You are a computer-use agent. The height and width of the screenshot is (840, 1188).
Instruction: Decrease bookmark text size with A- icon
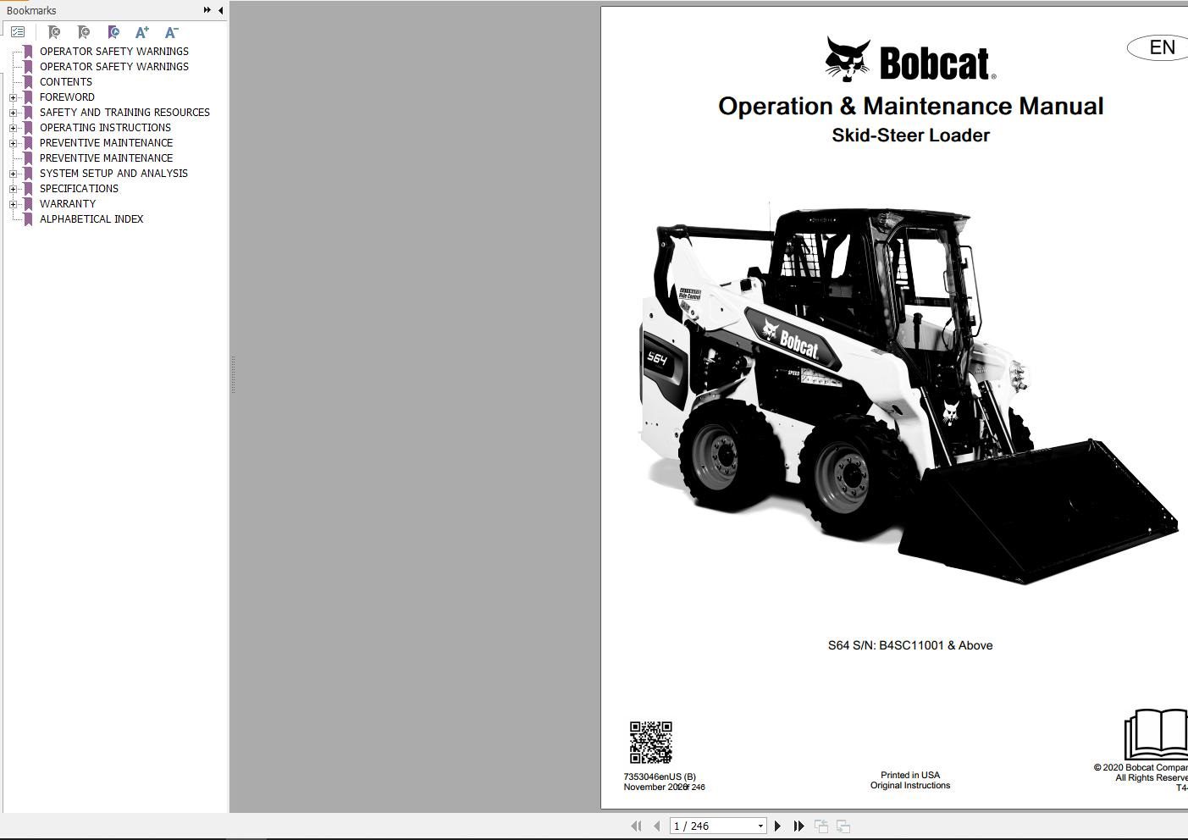(171, 31)
